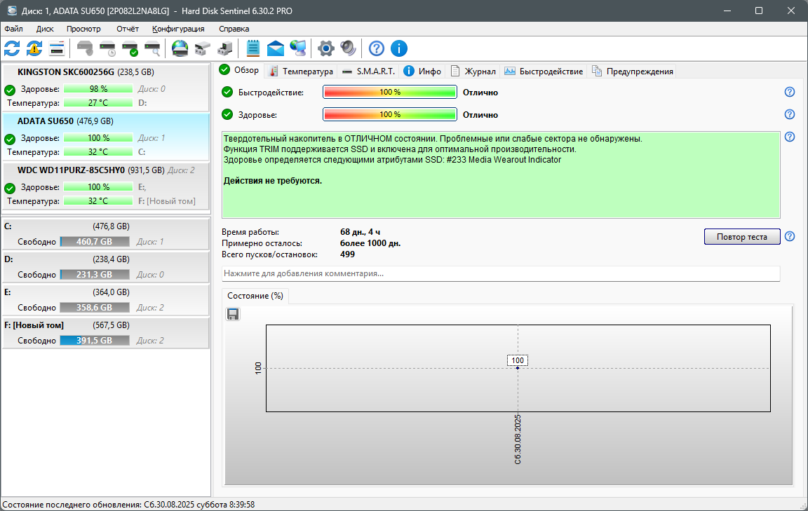Viewport: 808px width, 511px height.
Task: Click the status bar last update text
Action: (x=128, y=505)
